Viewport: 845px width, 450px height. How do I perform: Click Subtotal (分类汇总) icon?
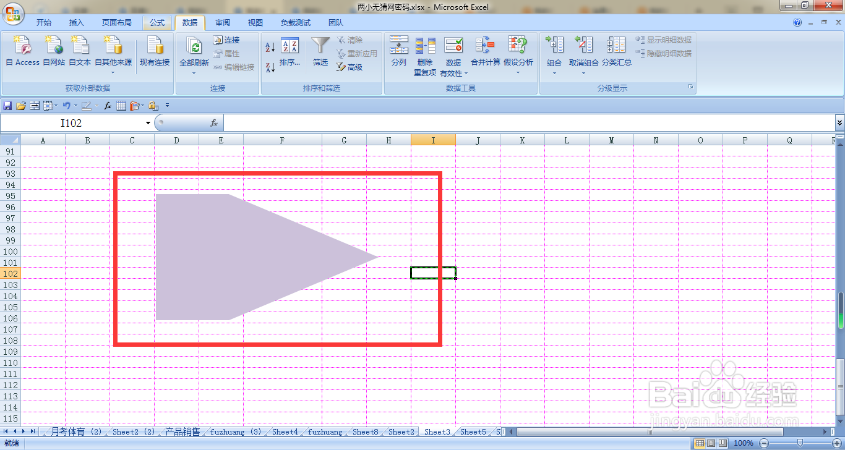click(x=616, y=45)
